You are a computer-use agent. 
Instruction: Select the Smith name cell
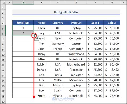(42, 96)
